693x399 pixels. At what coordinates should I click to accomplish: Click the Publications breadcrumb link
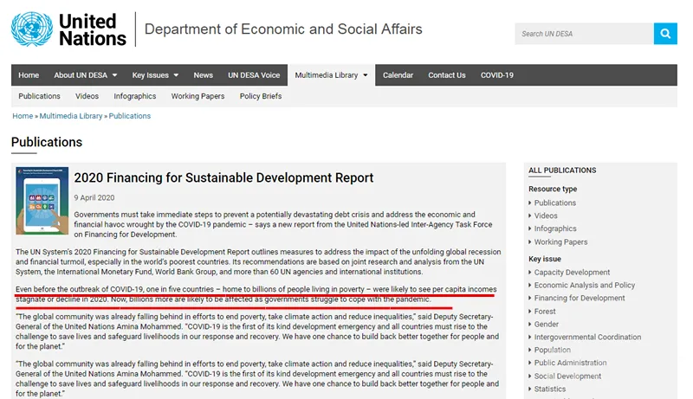point(129,116)
